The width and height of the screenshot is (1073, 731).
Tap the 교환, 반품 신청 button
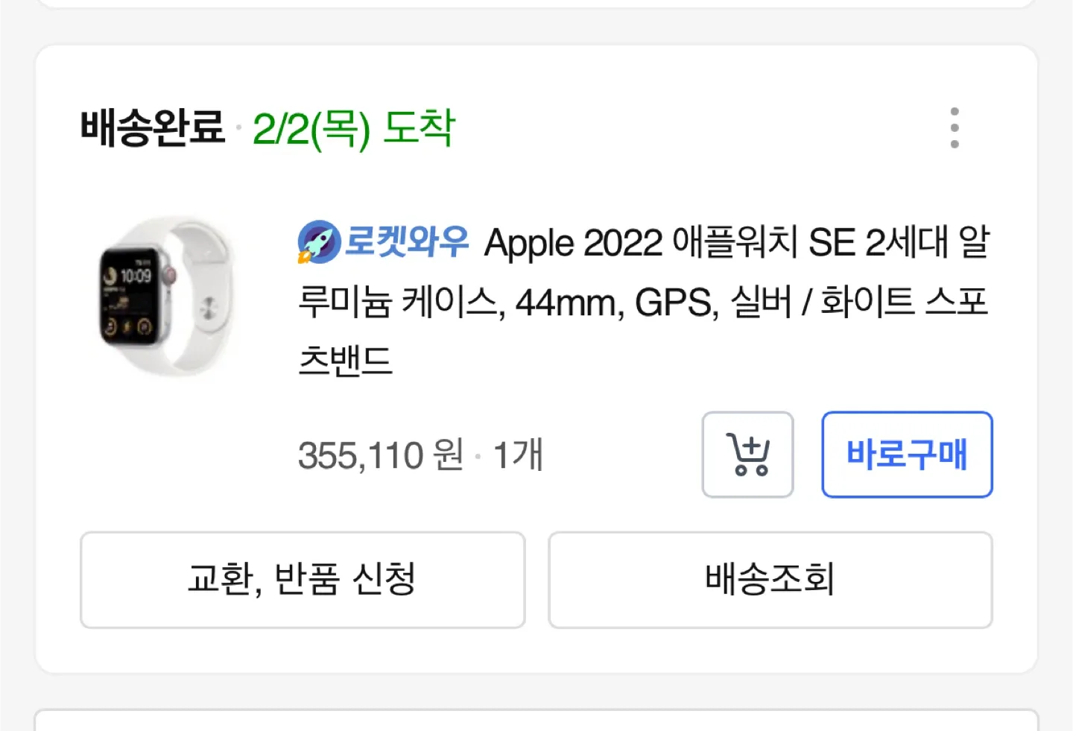coord(303,580)
